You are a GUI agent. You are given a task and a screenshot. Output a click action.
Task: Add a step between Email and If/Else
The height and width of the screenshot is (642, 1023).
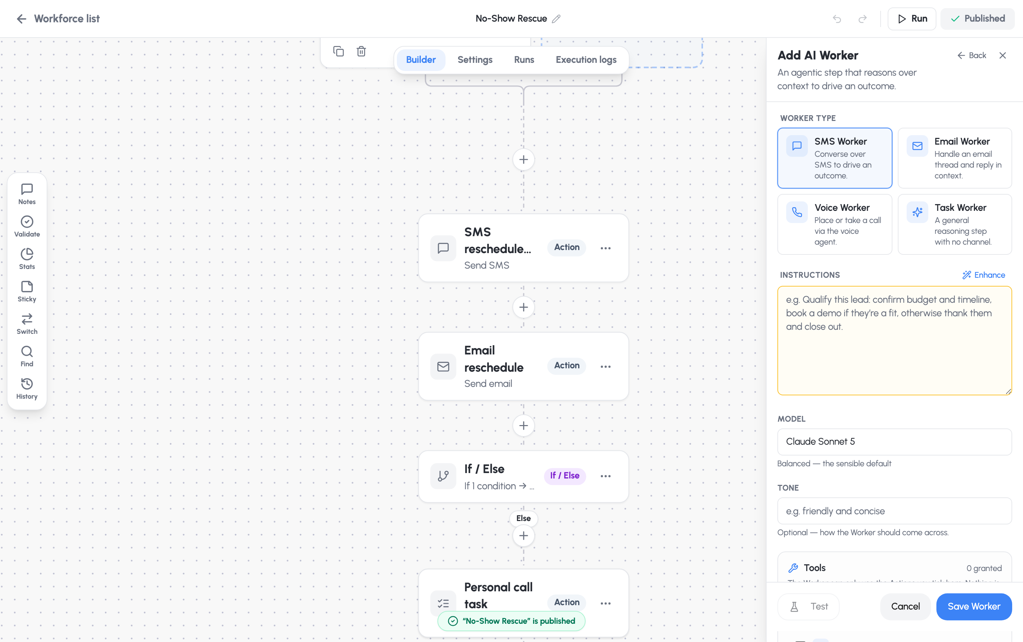pos(523,426)
